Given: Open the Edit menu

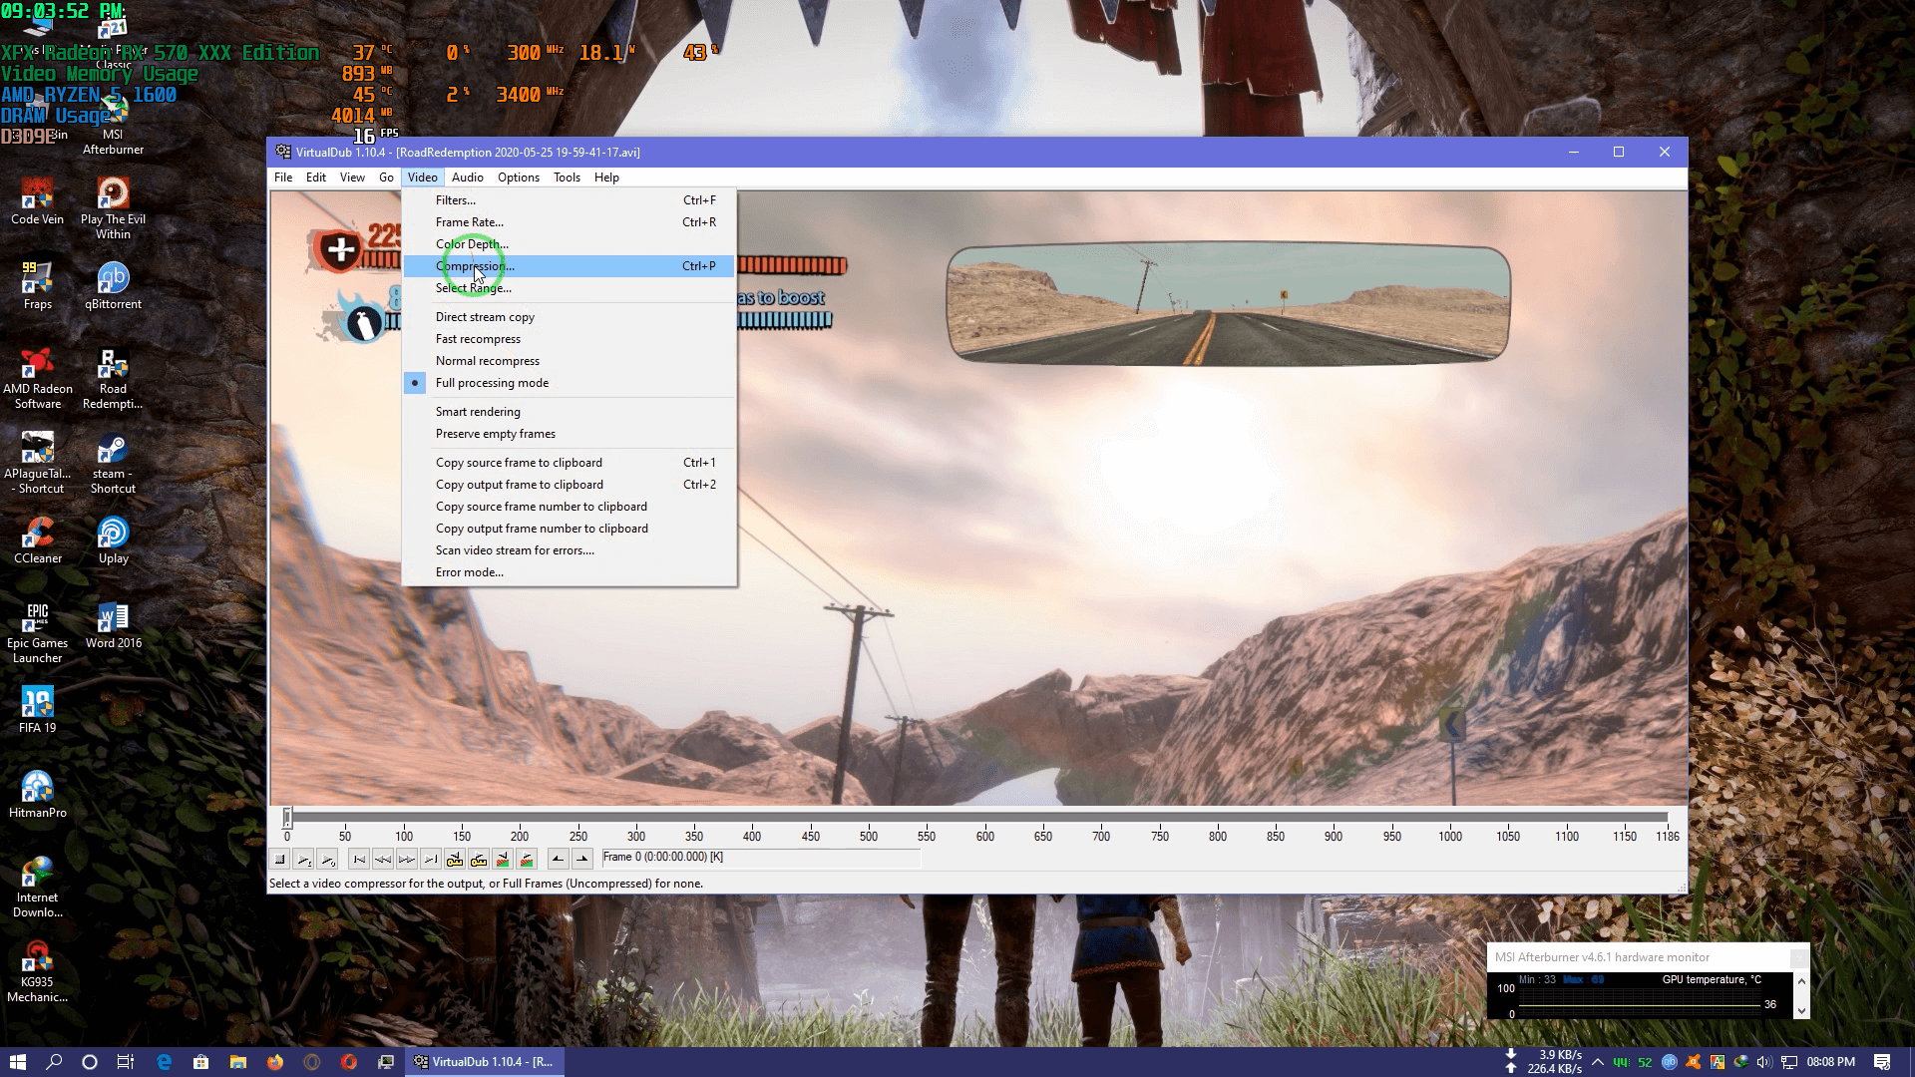Looking at the screenshot, I should coord(316,178).
